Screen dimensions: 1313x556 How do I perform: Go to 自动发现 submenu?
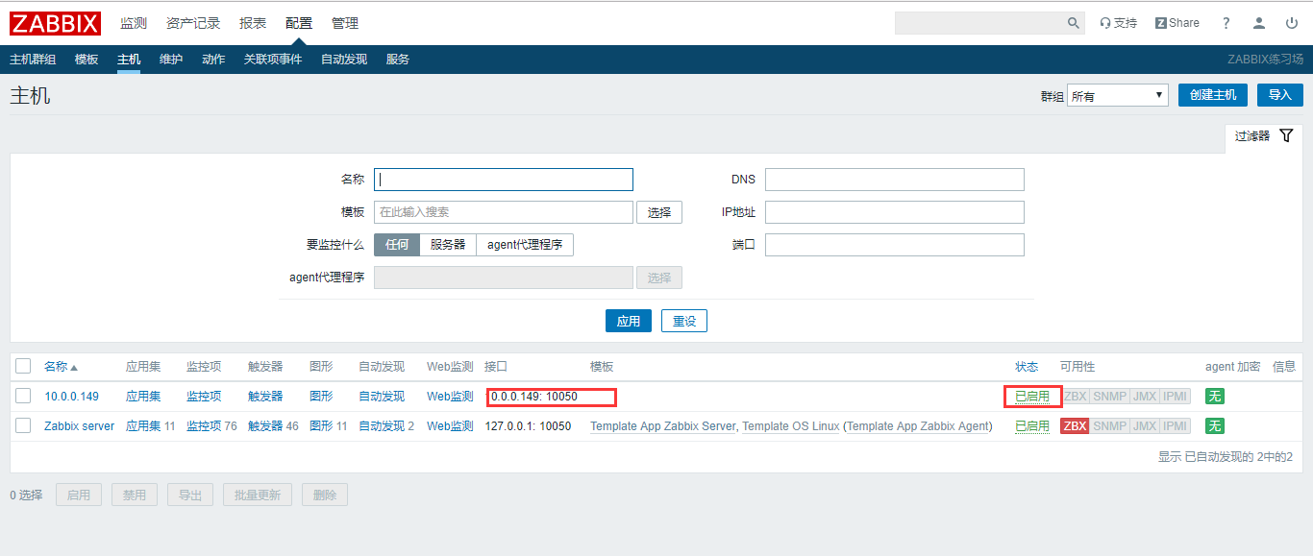[x=344, y=59]
